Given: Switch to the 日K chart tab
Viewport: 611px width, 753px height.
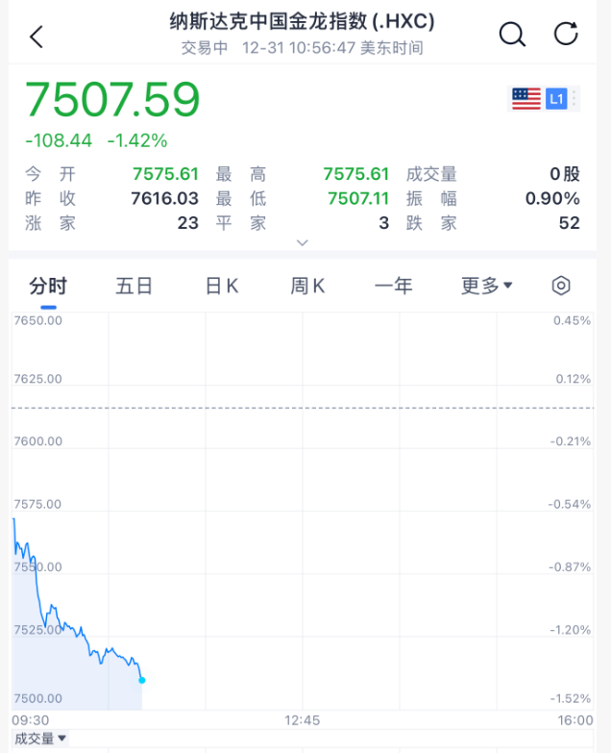Looking at the screenshot, I should pos(222,286).
